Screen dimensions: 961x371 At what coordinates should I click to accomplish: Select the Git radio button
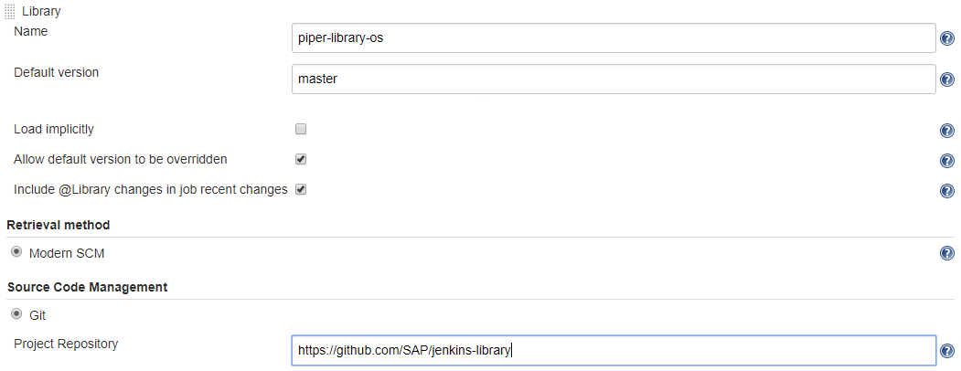click(x=16, y=313)
